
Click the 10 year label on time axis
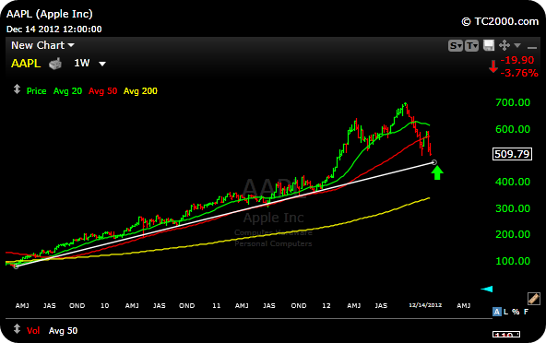[104, 306]
